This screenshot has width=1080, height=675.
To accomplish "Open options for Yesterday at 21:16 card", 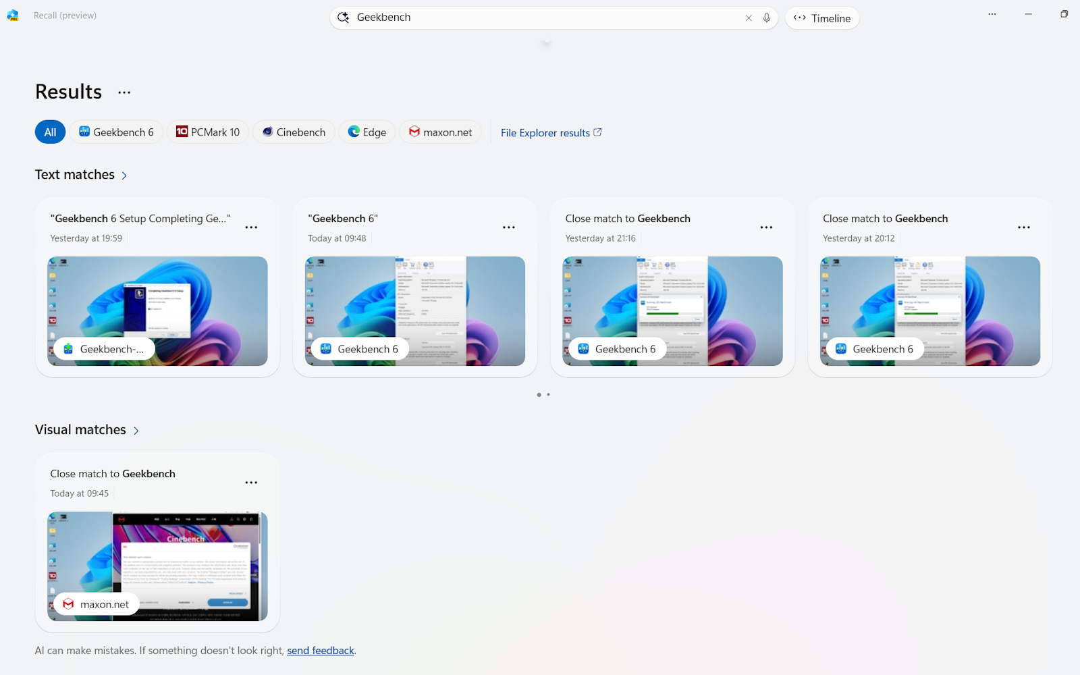I will point(766,227).
